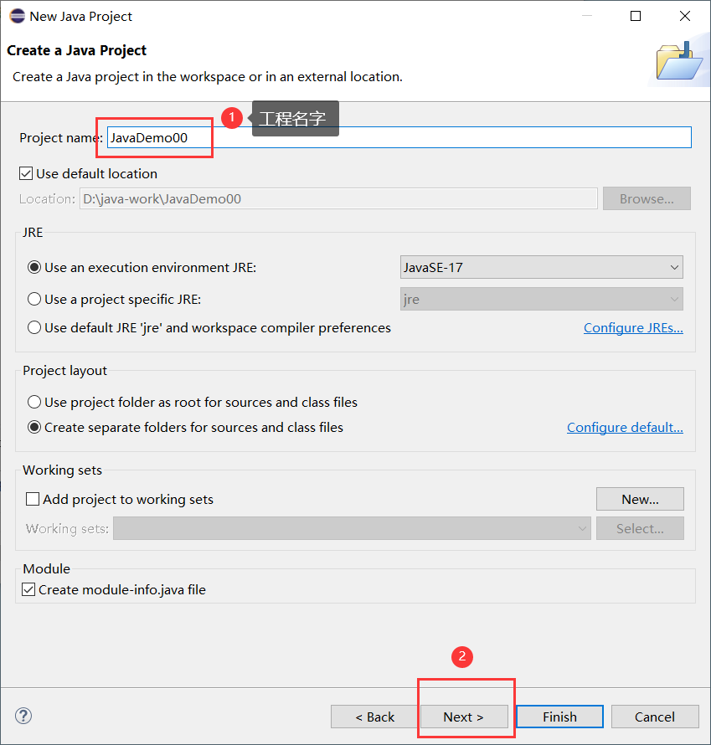Viewport: 711px width, 745px height.
Task: Open the project specific jre dropdown
Action: (541, 300)
